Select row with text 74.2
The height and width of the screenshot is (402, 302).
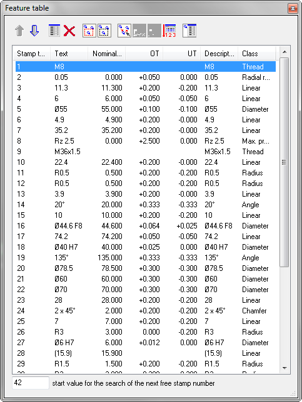(x=146, y=237)
